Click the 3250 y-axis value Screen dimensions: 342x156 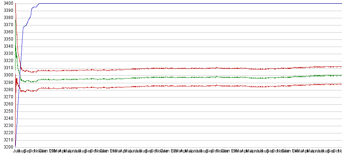7,111
